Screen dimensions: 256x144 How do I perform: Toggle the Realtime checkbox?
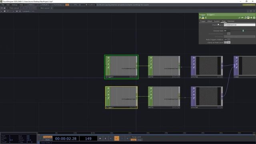(86, 5)
